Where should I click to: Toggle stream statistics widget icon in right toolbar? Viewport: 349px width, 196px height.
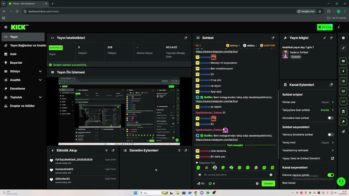(343, 101)
